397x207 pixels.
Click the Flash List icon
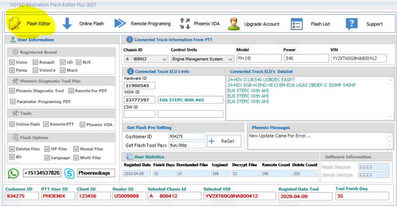point(297,24)
